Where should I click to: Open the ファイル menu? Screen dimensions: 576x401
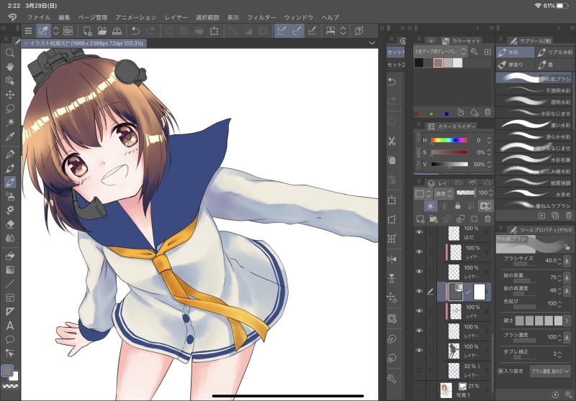(39, 17)
